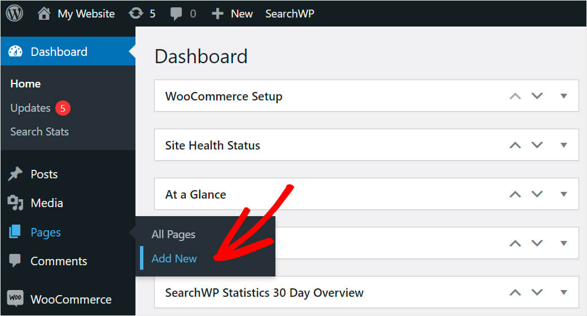Open Search Stats submenu link
This screenshot has width=587, height=316.
[x=40, y=132]
